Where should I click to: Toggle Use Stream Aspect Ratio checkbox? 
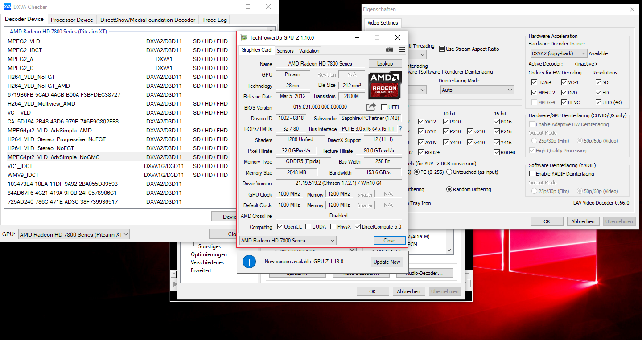click(442, 49)
